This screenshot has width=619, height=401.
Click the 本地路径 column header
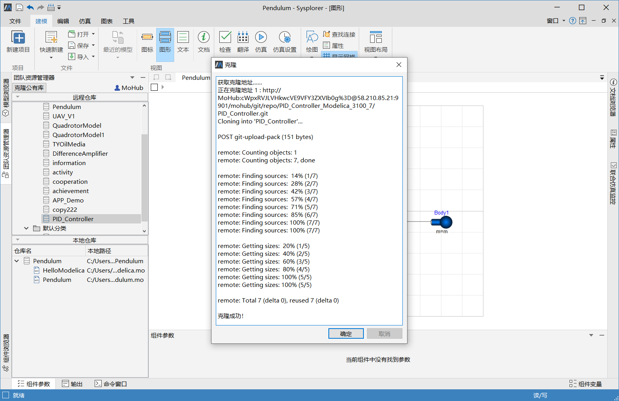[x=116, y=251]
